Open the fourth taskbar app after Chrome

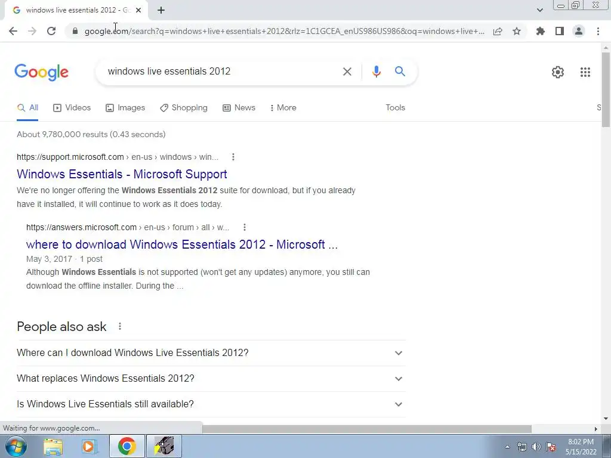pos(164,446)
